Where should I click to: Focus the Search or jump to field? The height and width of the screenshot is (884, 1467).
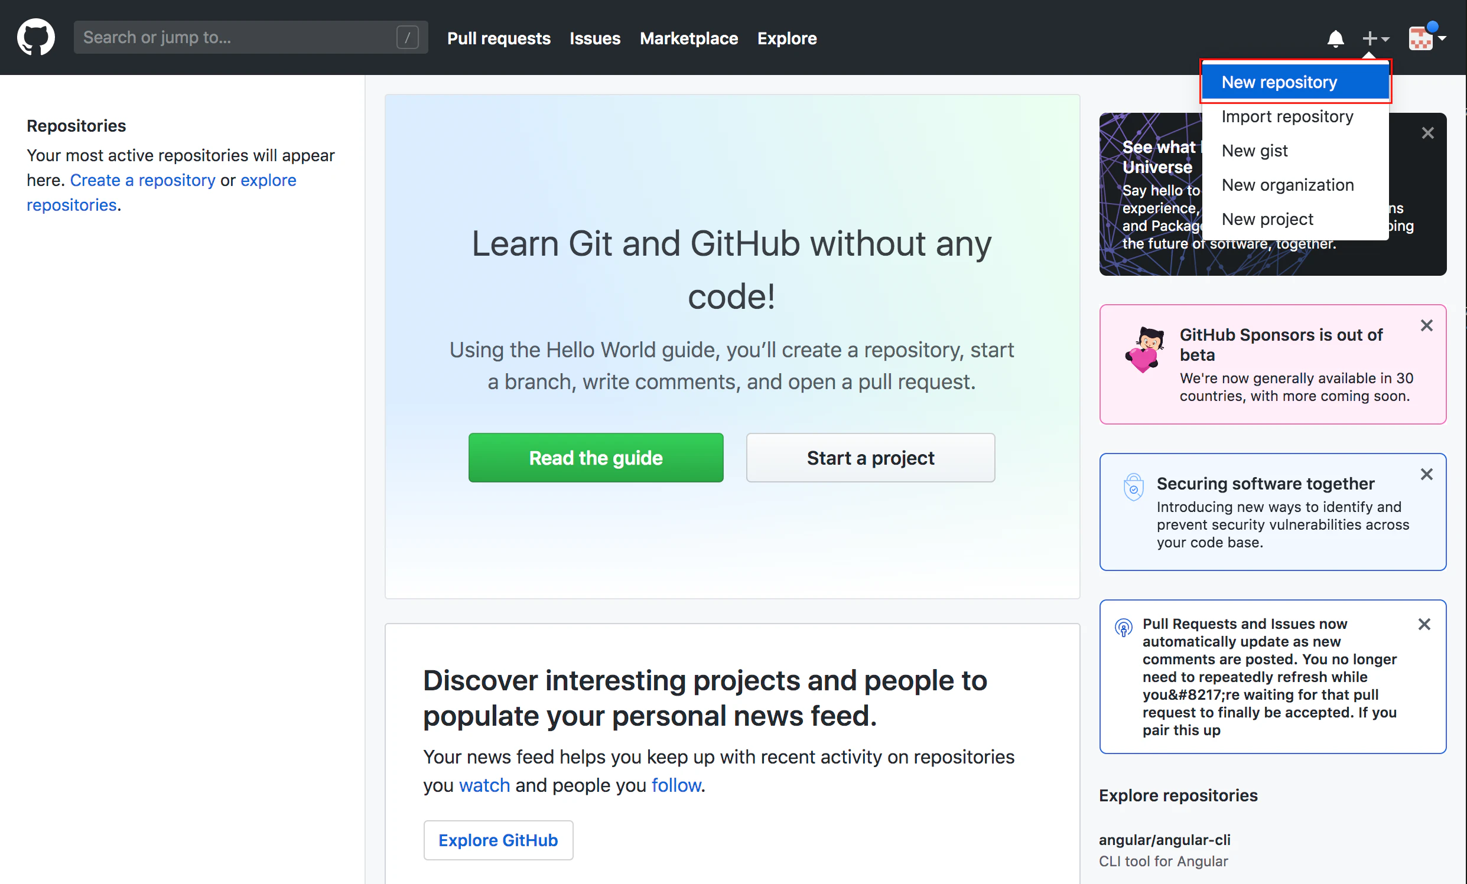(x=251, y=37)
